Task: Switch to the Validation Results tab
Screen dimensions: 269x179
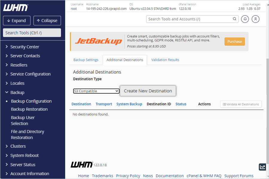Action: pyautogui.click(x=165, y=60)
